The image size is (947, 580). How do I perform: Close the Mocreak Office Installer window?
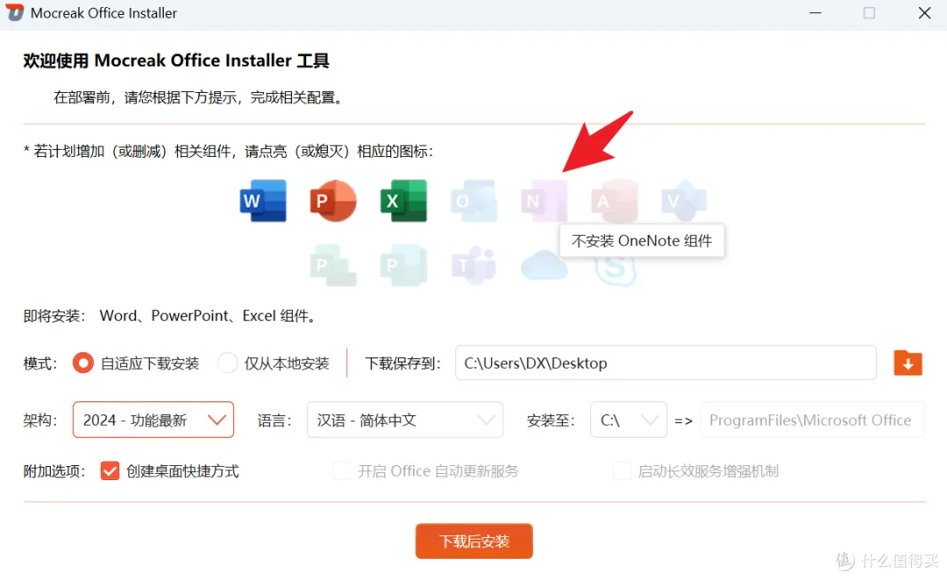(x=924, y=12)
